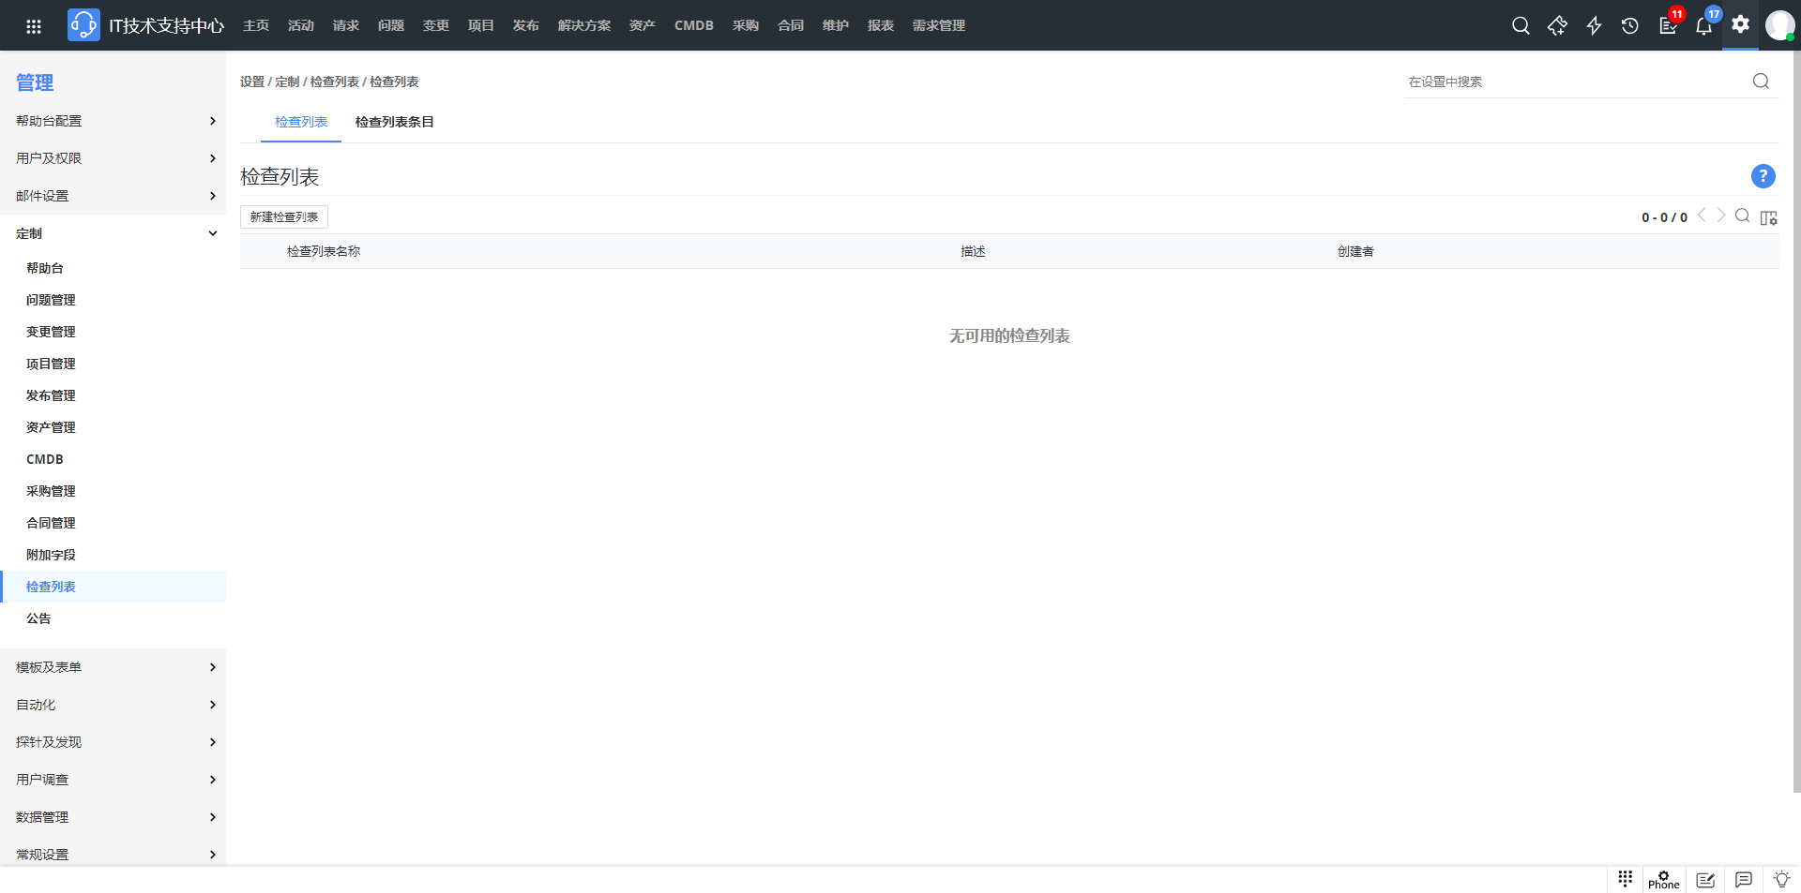This screenshot has width=1801, height=893.
Task: Open the user avatar profile menu
Action: [x=1779, y=25]
